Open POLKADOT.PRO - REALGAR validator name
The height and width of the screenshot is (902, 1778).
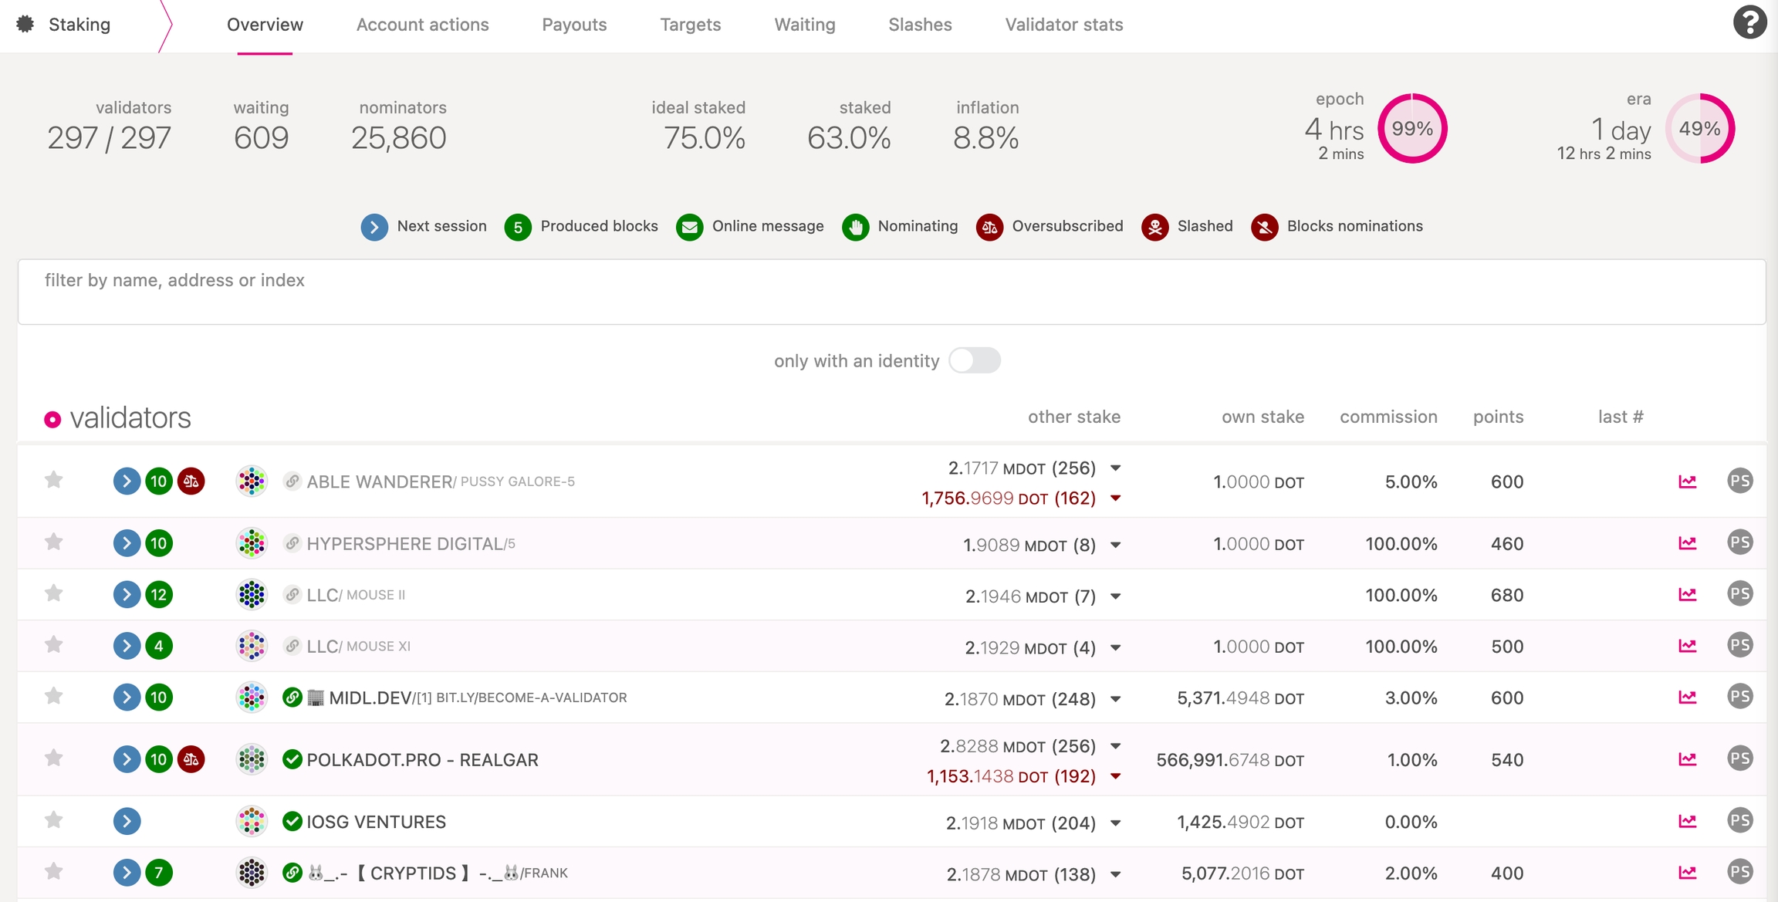(x=422, y=760)
